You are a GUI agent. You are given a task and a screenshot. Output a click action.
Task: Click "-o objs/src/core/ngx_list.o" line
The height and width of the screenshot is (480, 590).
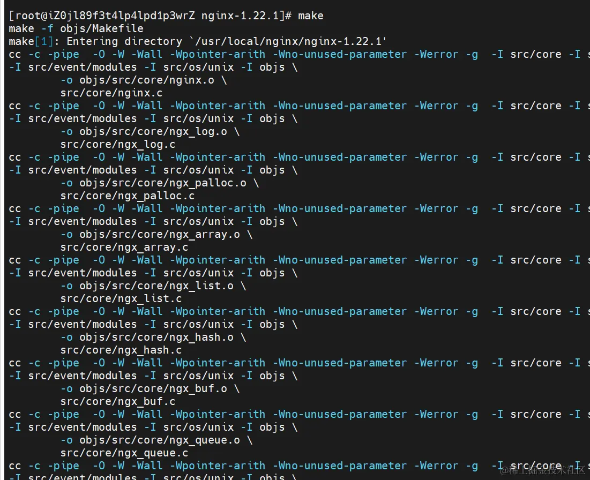153,286
